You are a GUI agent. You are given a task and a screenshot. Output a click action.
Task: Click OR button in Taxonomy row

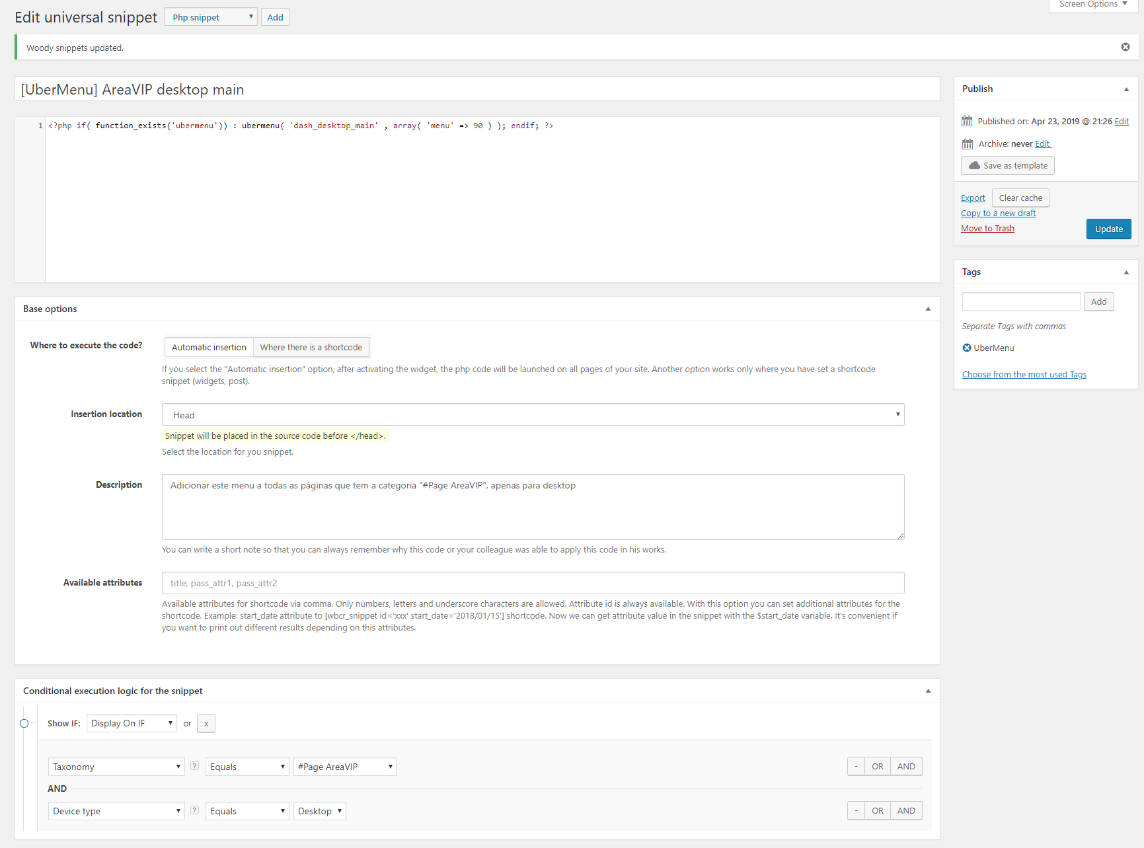pyautogui.click(x=878, y=766)
